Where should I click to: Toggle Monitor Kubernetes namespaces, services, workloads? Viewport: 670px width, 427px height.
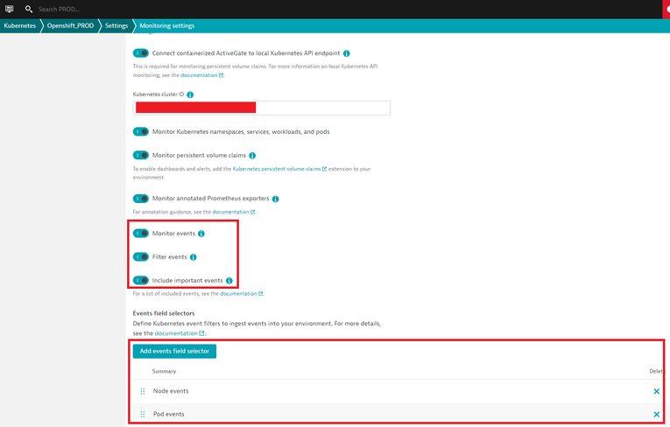(141, 131)
